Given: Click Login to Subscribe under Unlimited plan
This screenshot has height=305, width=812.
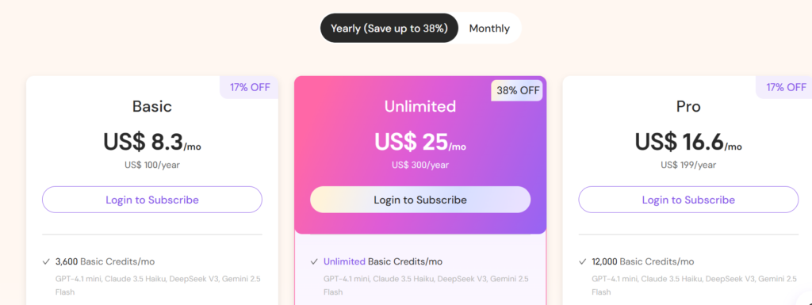Looking at the screenshot, I should click(x=420, y=200).
